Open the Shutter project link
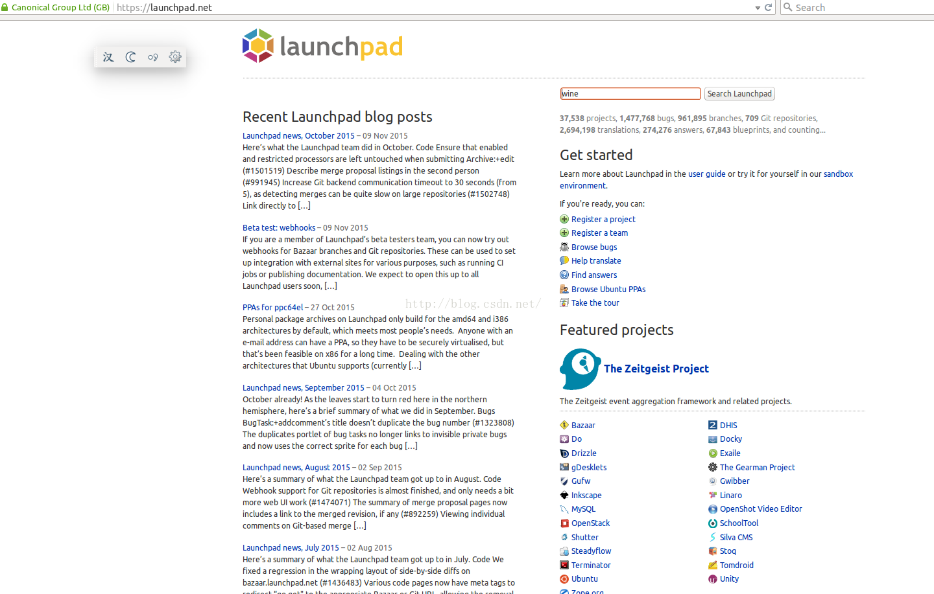The image size is (934, 594). coord(584,537)
